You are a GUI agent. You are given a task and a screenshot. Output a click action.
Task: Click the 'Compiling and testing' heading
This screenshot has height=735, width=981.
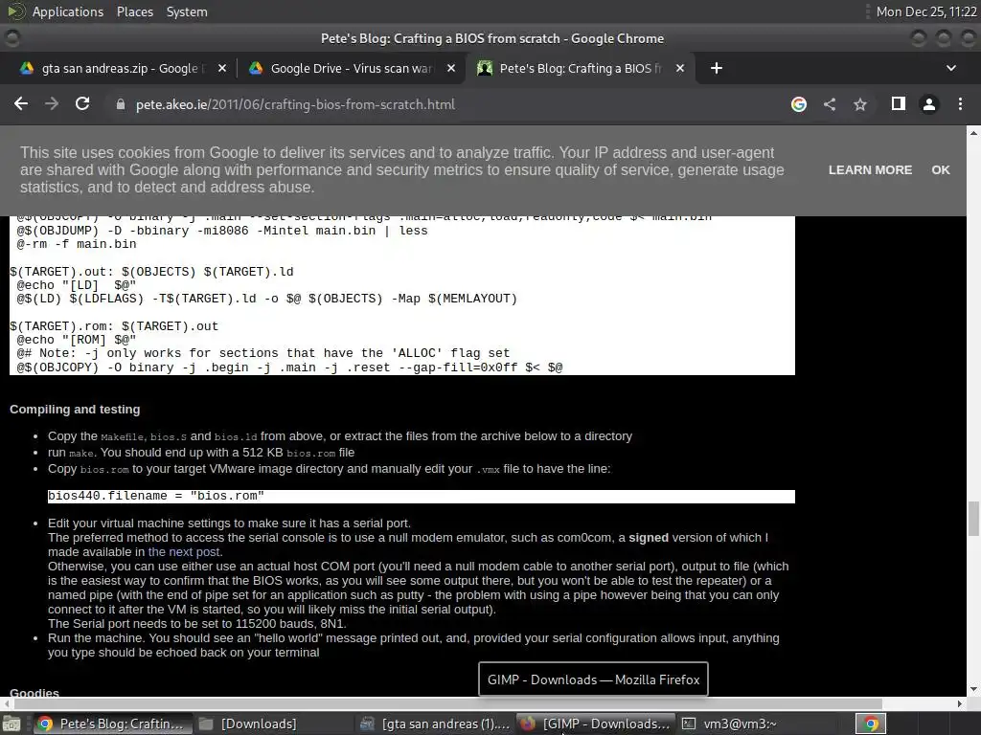(75, 410)
